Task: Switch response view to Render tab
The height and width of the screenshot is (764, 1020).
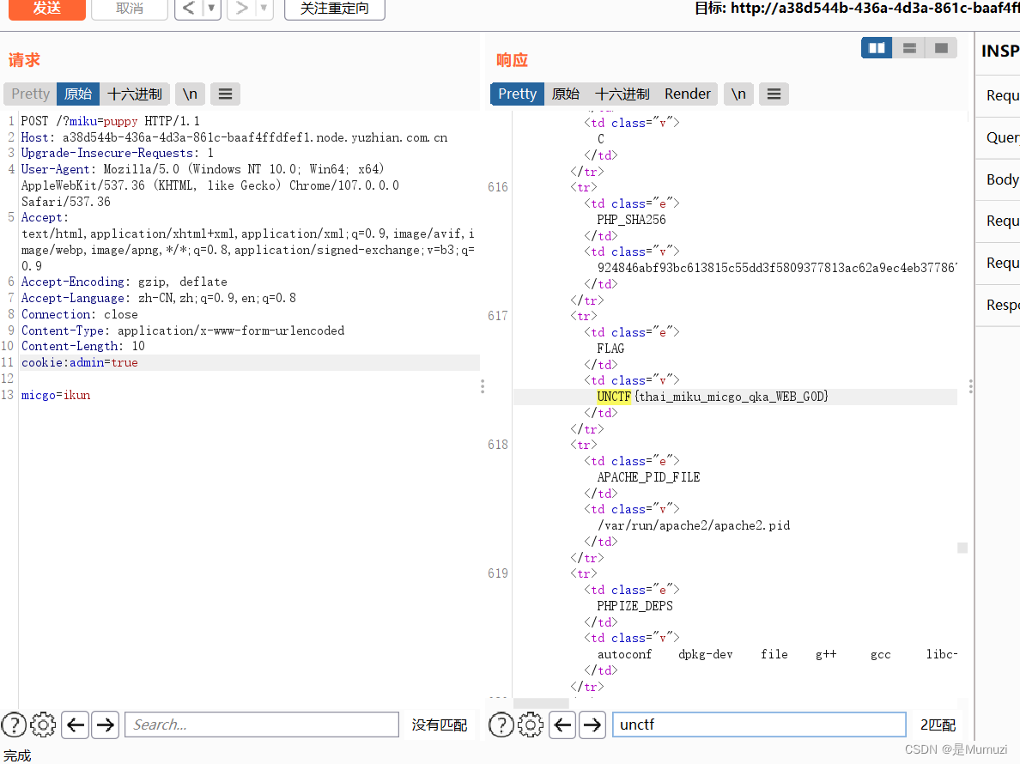Action: (688, 94)
